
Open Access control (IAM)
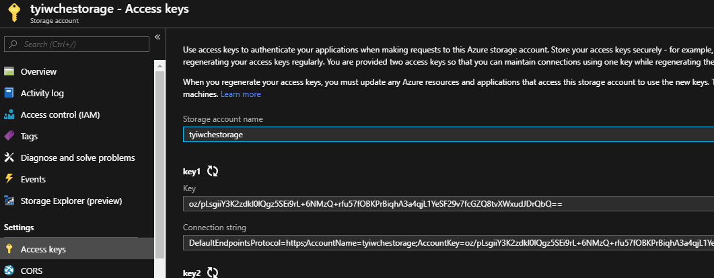pos(60,115)
